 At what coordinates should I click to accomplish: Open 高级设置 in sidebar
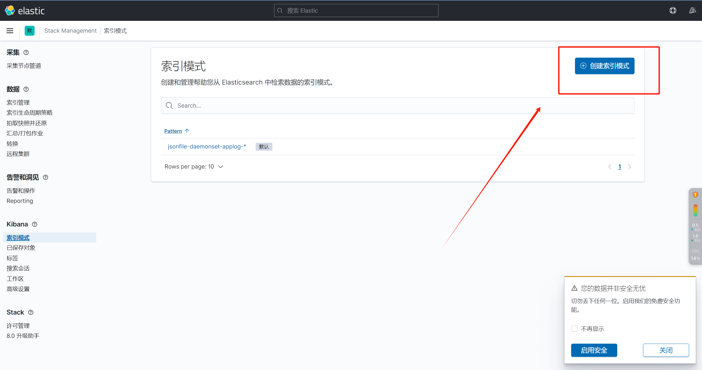coord(18,289)
